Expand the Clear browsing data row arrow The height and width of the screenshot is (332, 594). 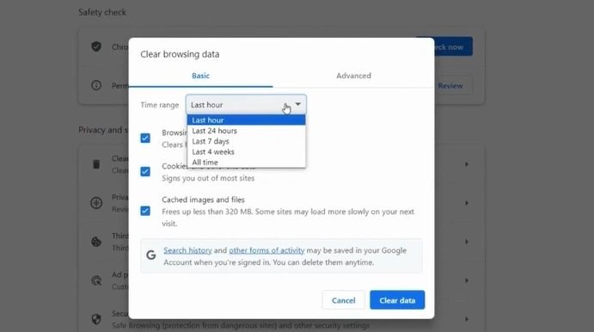click(x=467, y=164)
